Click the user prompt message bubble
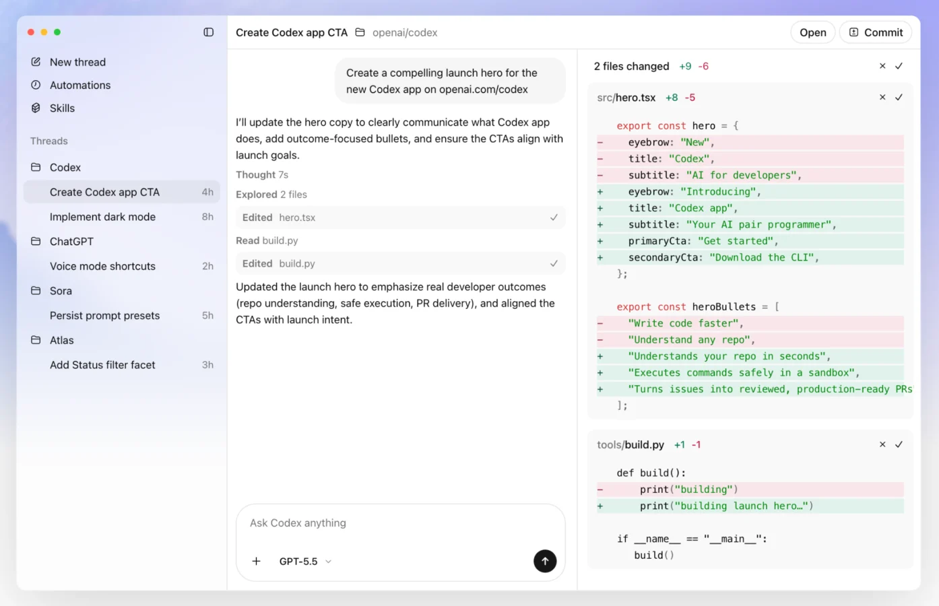 [451, 81]
